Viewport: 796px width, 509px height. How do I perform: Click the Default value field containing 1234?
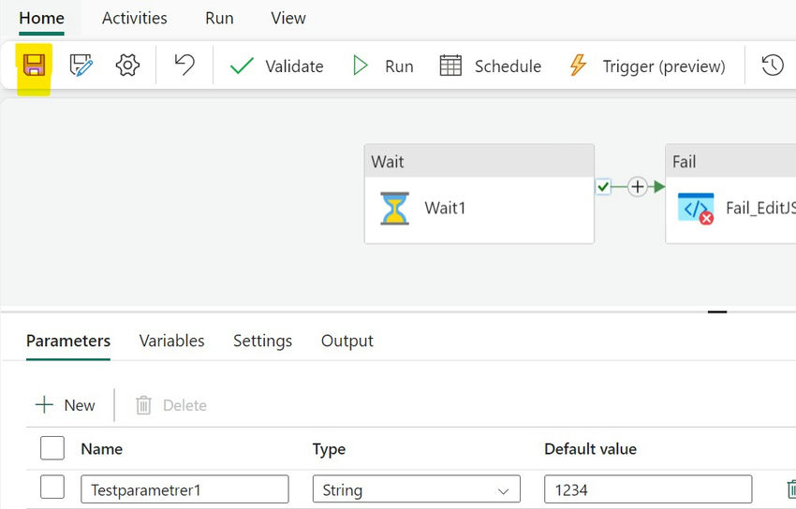(647, 489)
